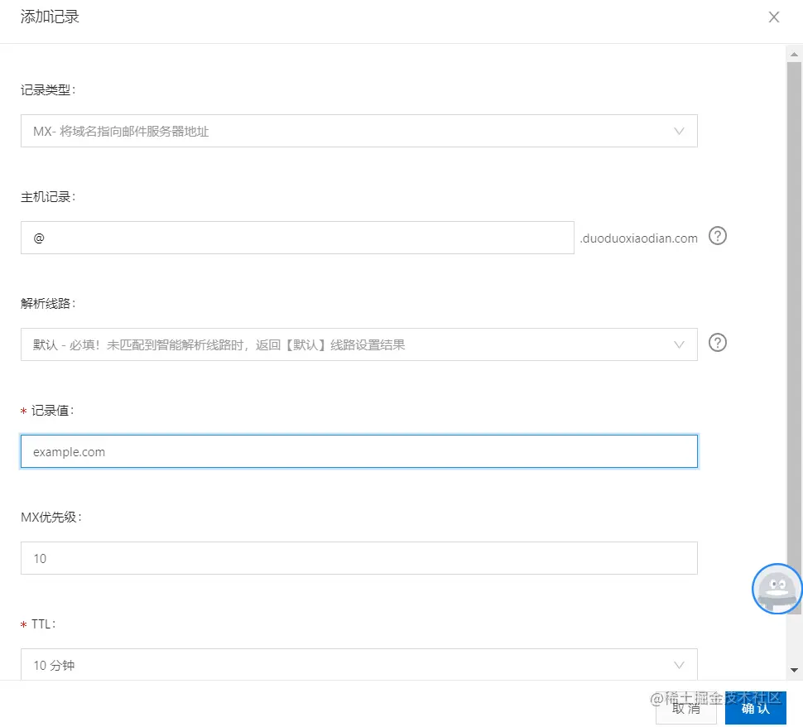
Task: Click the scrollbar up arrow
Action: (794, 55)
